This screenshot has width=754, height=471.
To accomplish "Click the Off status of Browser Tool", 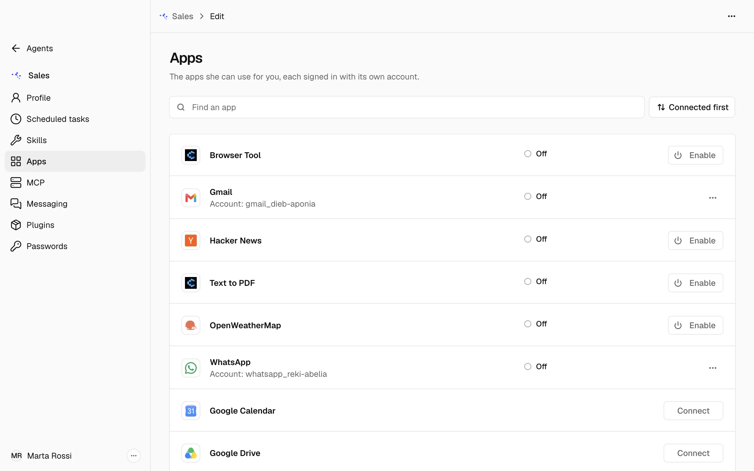I will pyautogui.click(x=535, y=154).
